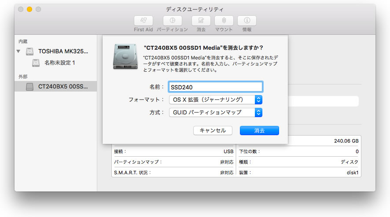This screenshot has width=390, height=217.
Task: Open the 方式 GUID partition map dropdown
Action: [216, 112]
